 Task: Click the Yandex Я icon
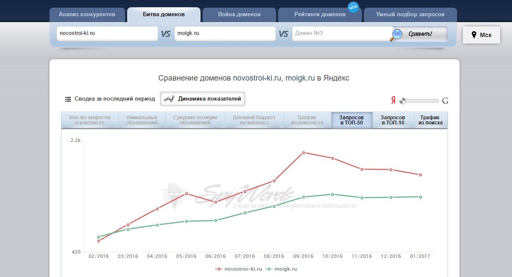point(393,101)
